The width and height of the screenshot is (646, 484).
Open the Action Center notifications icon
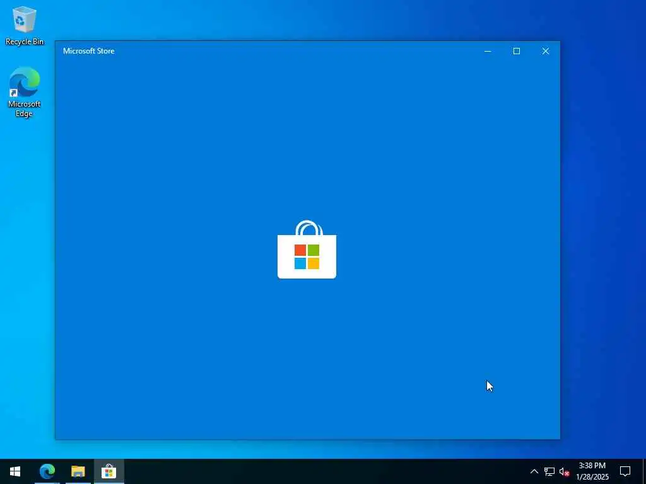point(625,471)
